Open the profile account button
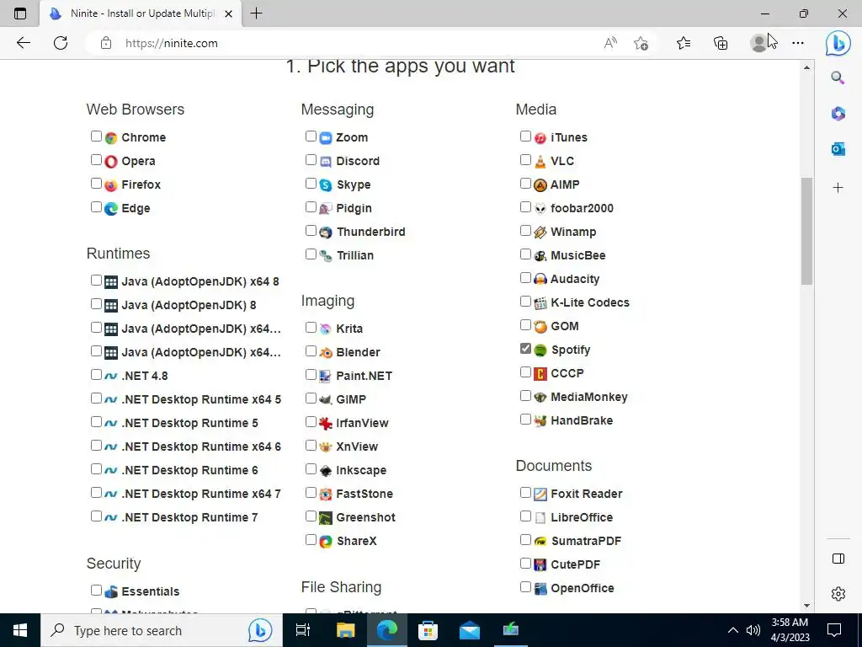862x647 pixels. [x=758, y=43]
